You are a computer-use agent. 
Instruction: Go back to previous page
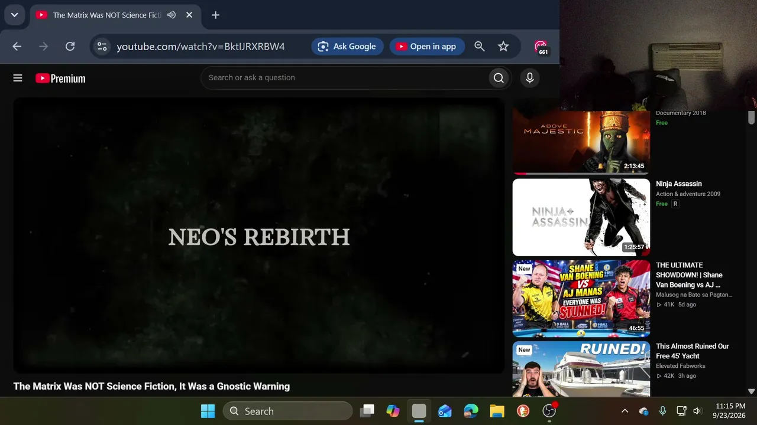17,46
